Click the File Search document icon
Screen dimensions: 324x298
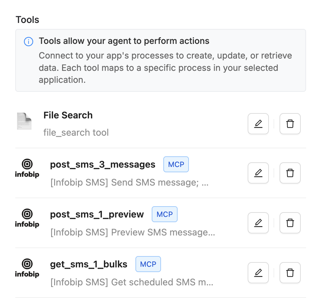click(24, 121)
